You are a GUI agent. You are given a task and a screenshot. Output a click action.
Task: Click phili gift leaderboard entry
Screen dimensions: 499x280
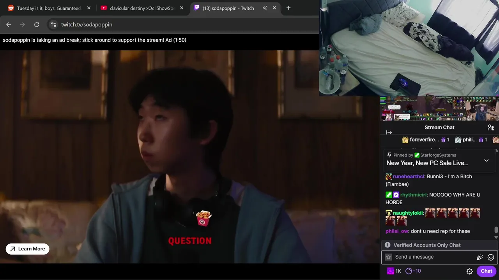point(471,140)
